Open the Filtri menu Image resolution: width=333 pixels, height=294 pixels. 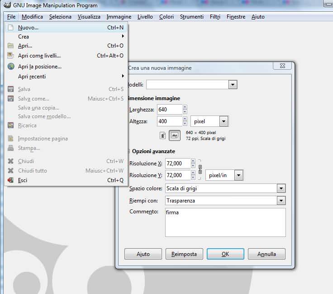point(215,17)
